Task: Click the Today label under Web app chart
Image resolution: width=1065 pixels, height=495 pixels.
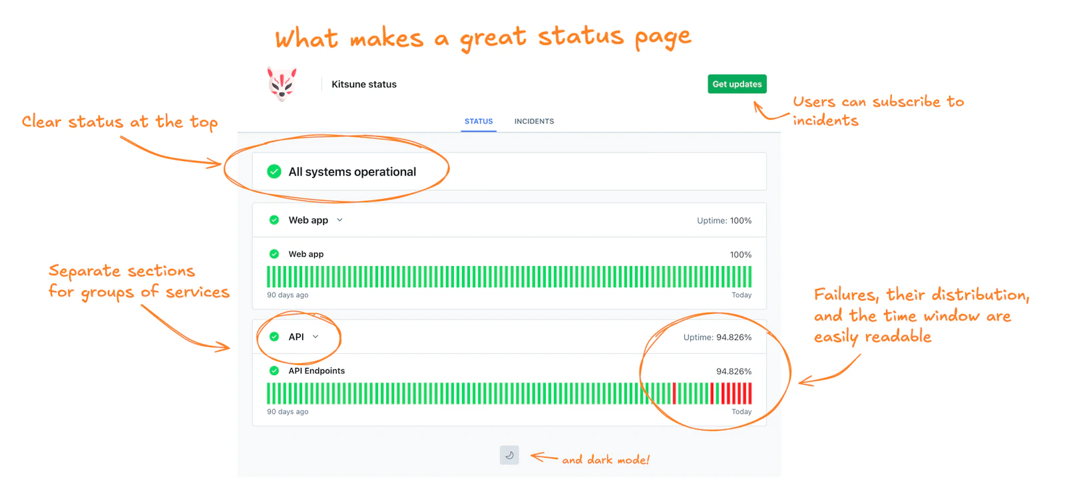Action: click(x=742, y=295)
